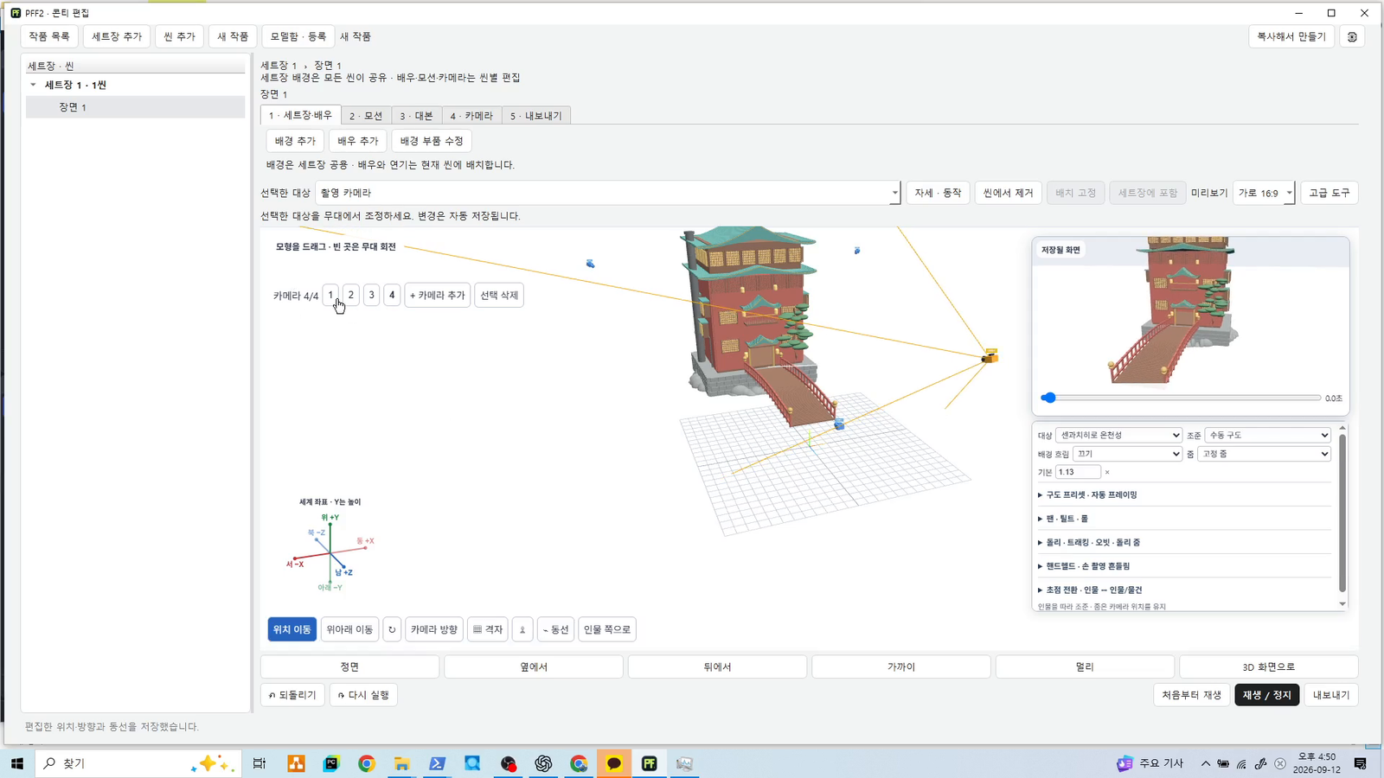Open the 가로 16:9 preview ratio dropdown
The height and width of the screenshot is (778, 1384).
[1265, 193]
